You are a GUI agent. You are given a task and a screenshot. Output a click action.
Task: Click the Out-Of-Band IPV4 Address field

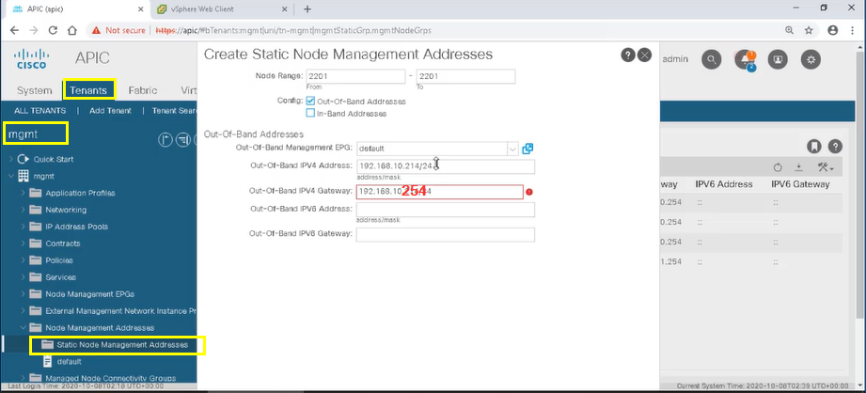(445, 166)
